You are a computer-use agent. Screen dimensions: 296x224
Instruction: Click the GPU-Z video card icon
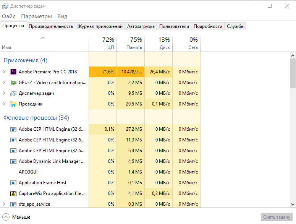click(x=13, y=83)
